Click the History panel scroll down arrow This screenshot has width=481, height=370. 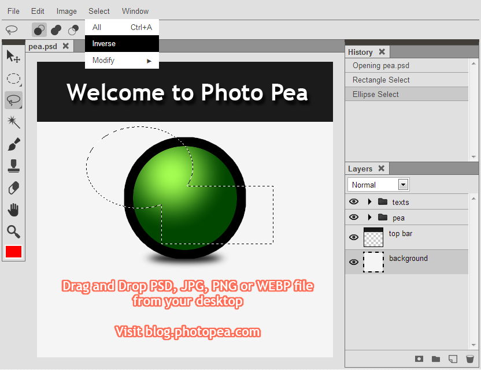click(x=473, y=156)
